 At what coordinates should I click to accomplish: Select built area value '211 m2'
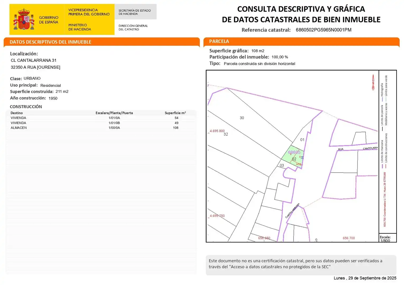pyautogui.click(x=62, y=92)
